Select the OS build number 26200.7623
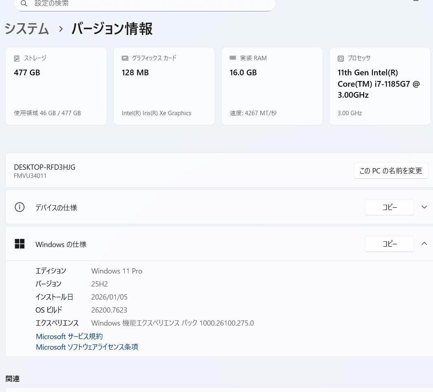 [x=109, y=309]
